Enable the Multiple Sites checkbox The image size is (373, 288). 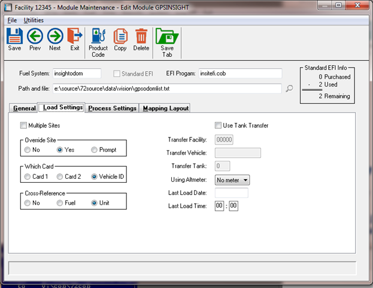[24, 125]
